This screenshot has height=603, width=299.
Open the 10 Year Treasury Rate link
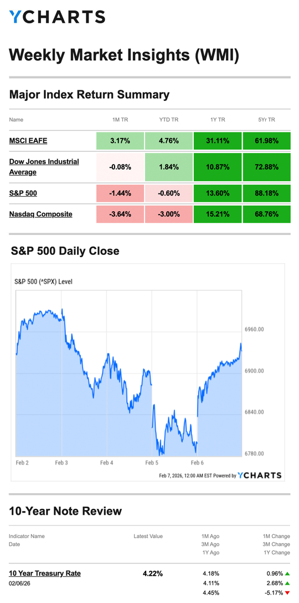point(45,574)
